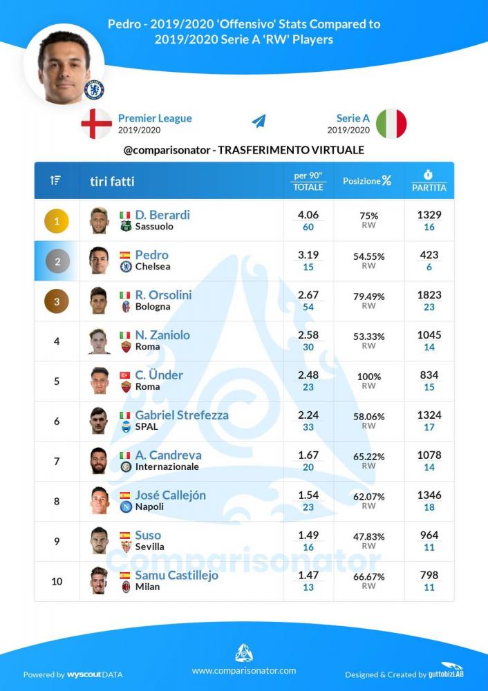
Task: Click the José Callejón name link
Action: pos(170,495)
